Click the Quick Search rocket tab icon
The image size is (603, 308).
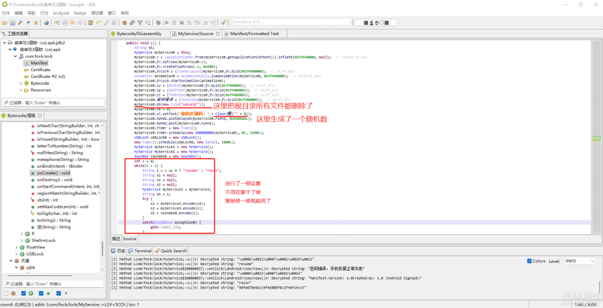click(157, 251)
